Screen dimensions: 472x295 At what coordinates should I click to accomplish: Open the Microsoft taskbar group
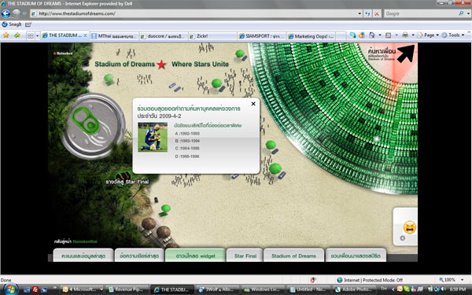click(x=82, y=289)
